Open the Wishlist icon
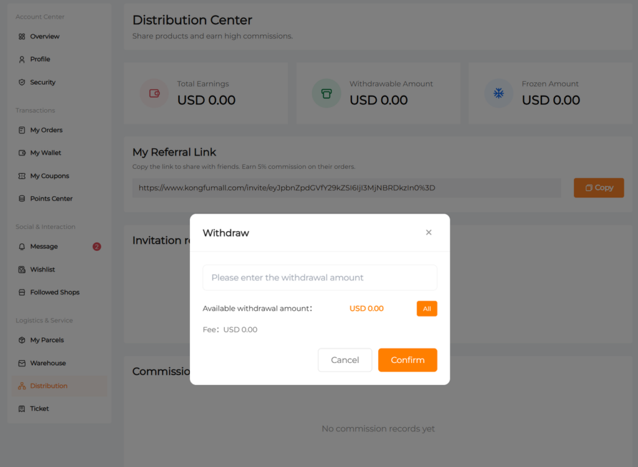638x467 pixels. [22, 270]
